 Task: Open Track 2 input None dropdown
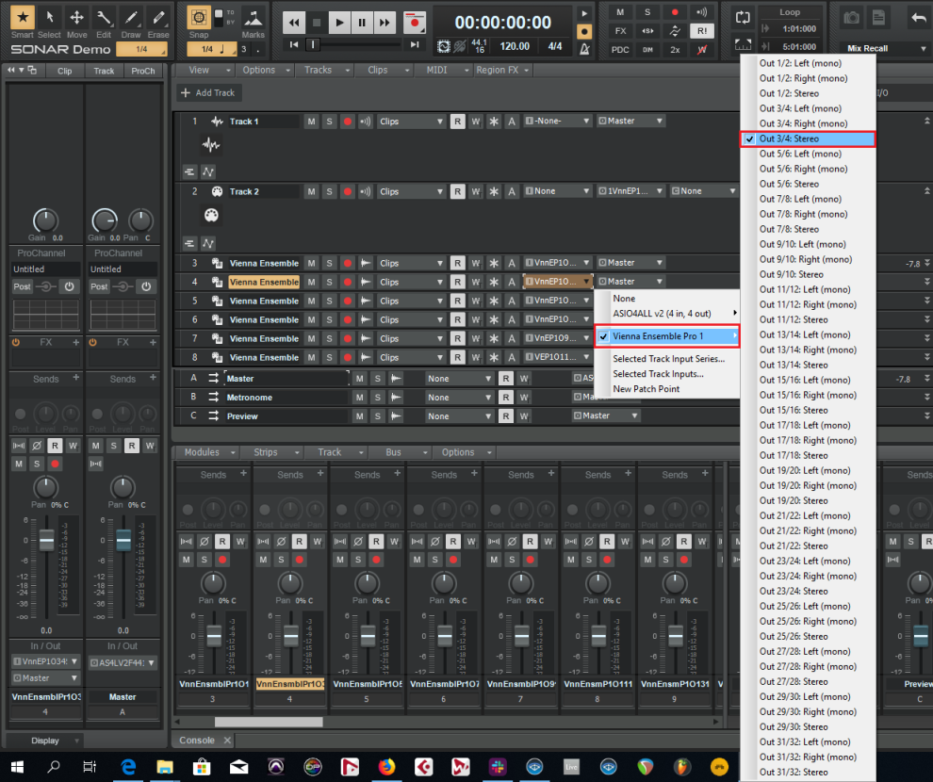click(x=558, y=191)
